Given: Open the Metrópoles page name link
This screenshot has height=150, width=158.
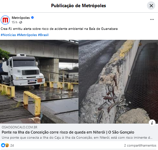Looking at the screenshot, I should coord(21,18).
